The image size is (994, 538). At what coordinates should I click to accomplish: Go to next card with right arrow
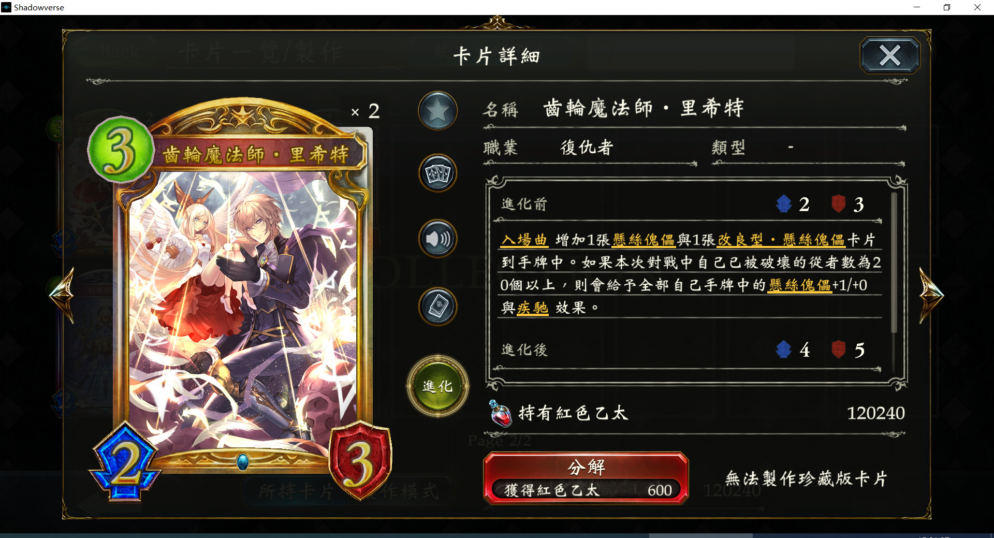(931, 295)
